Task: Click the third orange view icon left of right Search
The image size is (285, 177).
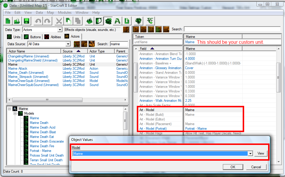Action: click(151, 29)
